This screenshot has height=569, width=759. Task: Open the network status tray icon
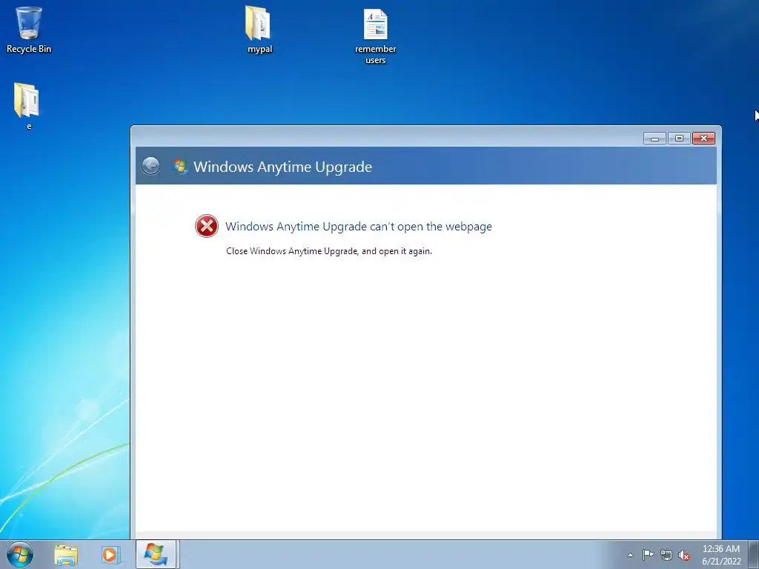click(666, 556)
